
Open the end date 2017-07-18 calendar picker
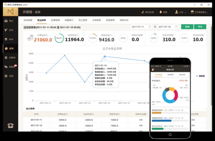point(176,27)
